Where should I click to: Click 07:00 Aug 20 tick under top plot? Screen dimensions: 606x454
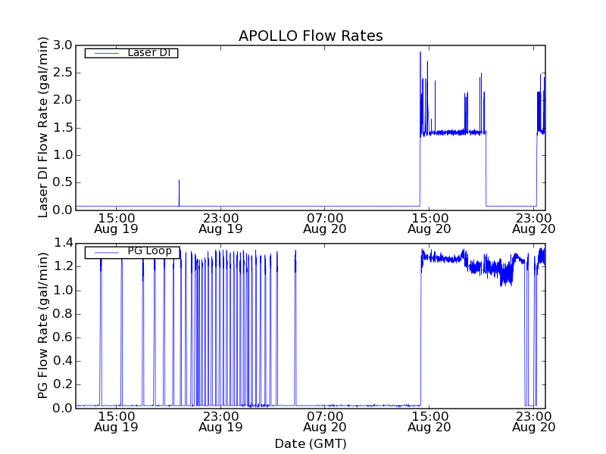coord(325,222)
